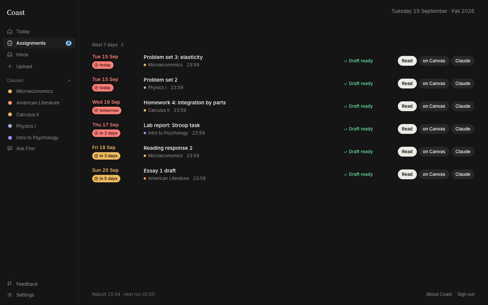
Task: Open Settings from the sidebar
Action: point(39,295)
